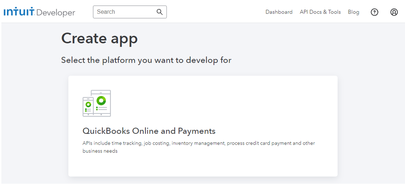This screenshot has width=405, height=184.
Task: Click the card's APIs description text
Action: 198,147
